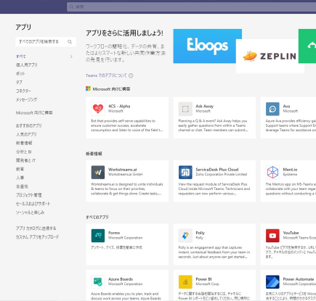Image resolution: width=316 pixels, height=301 pixels.
Task: Click the magnifier icon in app search box
Action: 70,42
